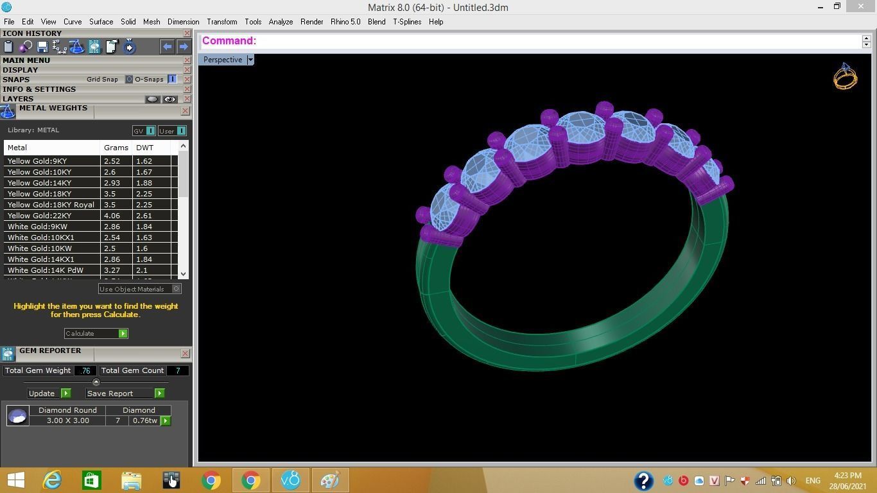Toggle O-Snaps off
Image resolution: width=877 pixels, height=493 pixels.
pos(172,80)
